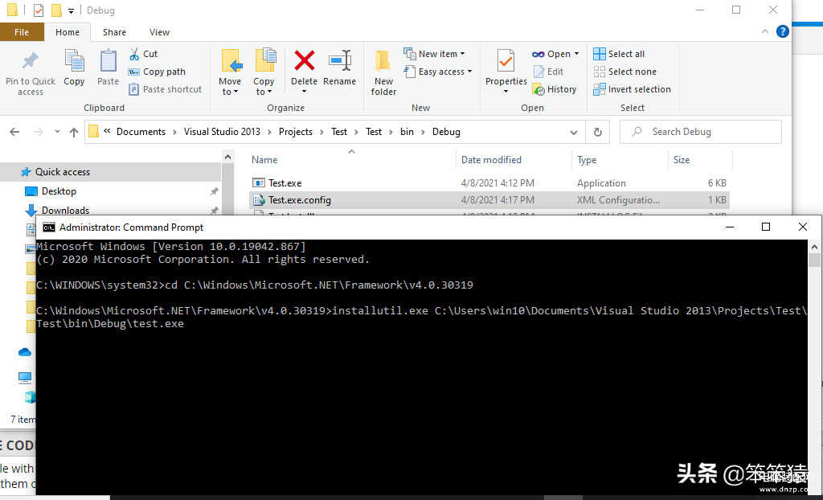Click the Explorer help question icon
Image resolution: width=823 pixels, height=500 pixels.
pos(783,31)
